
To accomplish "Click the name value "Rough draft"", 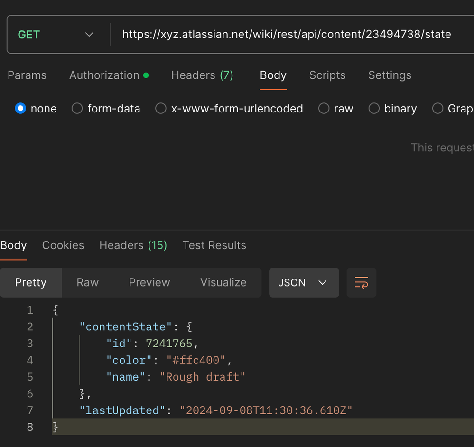I will click(x=202, y=377).
